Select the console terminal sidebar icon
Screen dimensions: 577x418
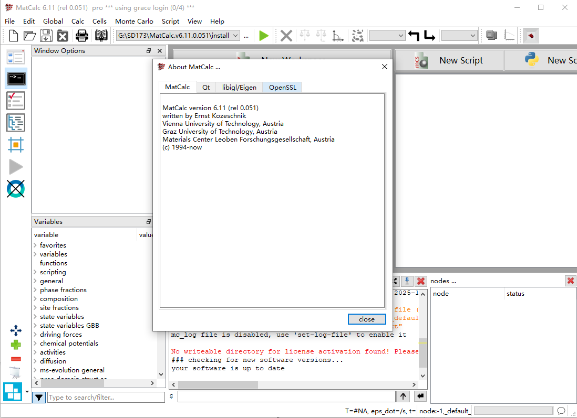point(16,79)
